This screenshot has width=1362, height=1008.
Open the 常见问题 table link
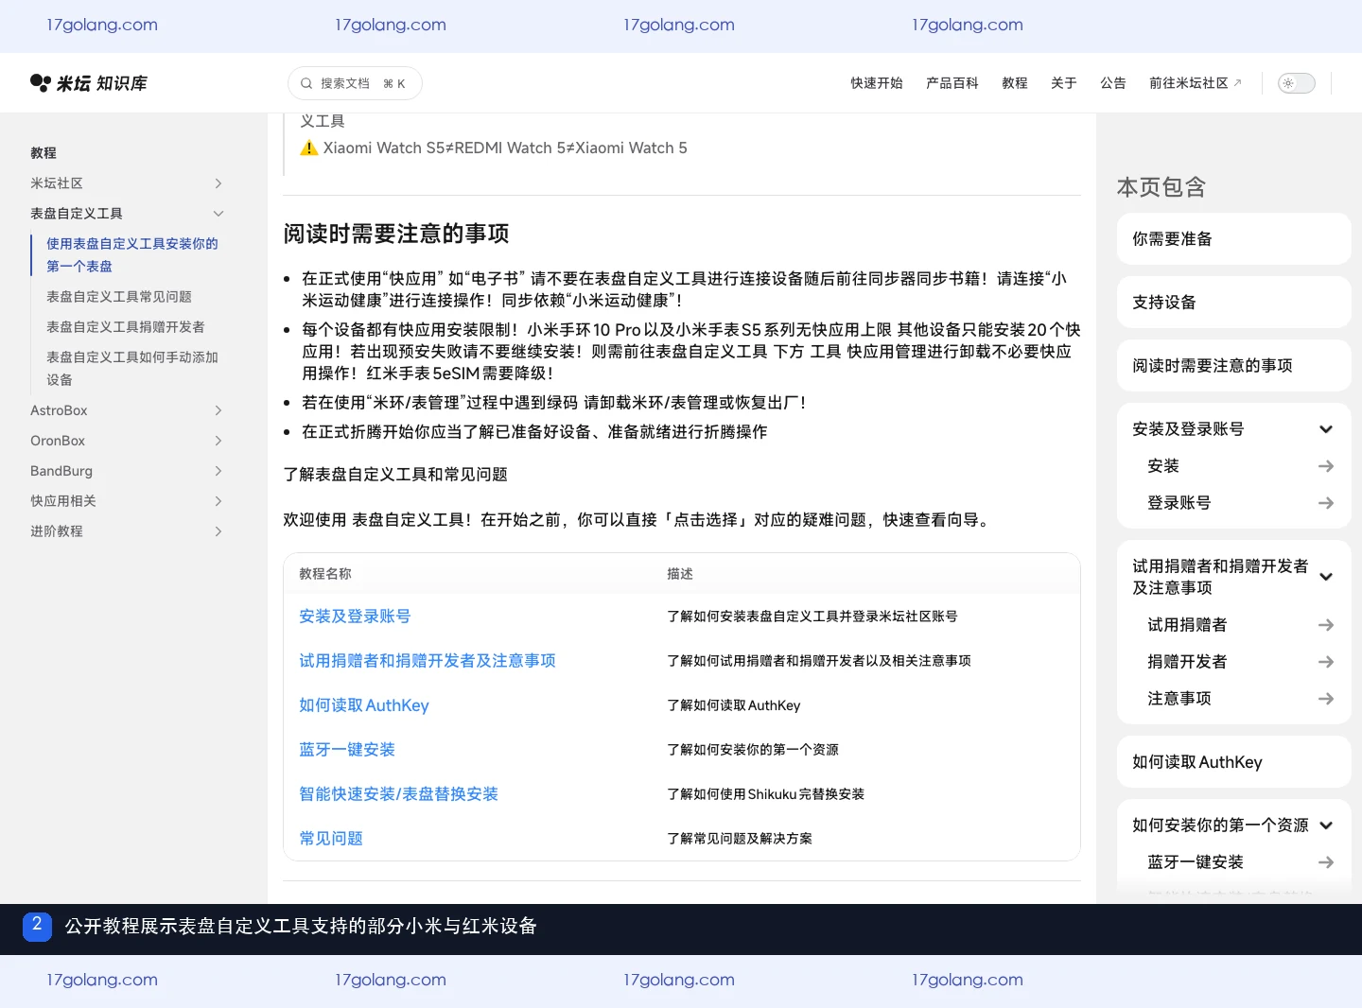pyautogui.click(x=331, y=839)
